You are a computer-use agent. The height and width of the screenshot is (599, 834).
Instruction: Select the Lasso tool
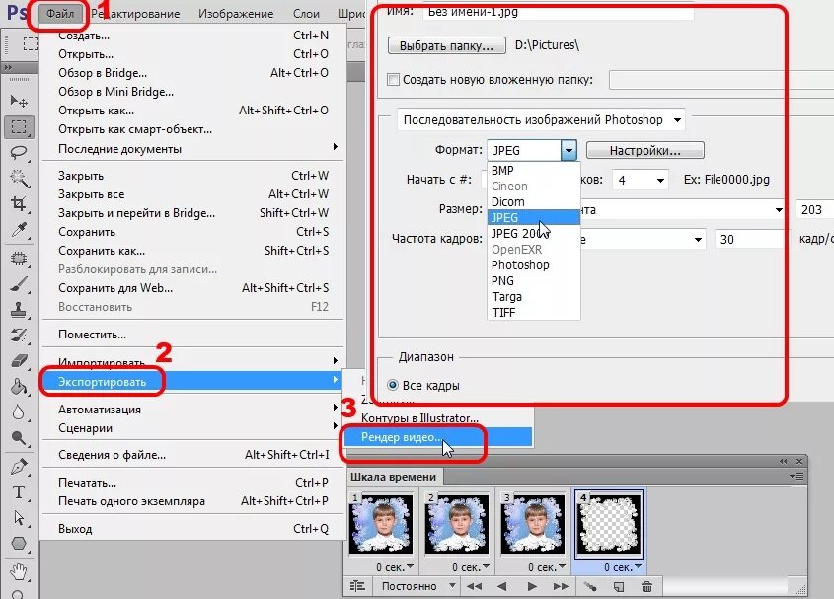click(19, 153)
